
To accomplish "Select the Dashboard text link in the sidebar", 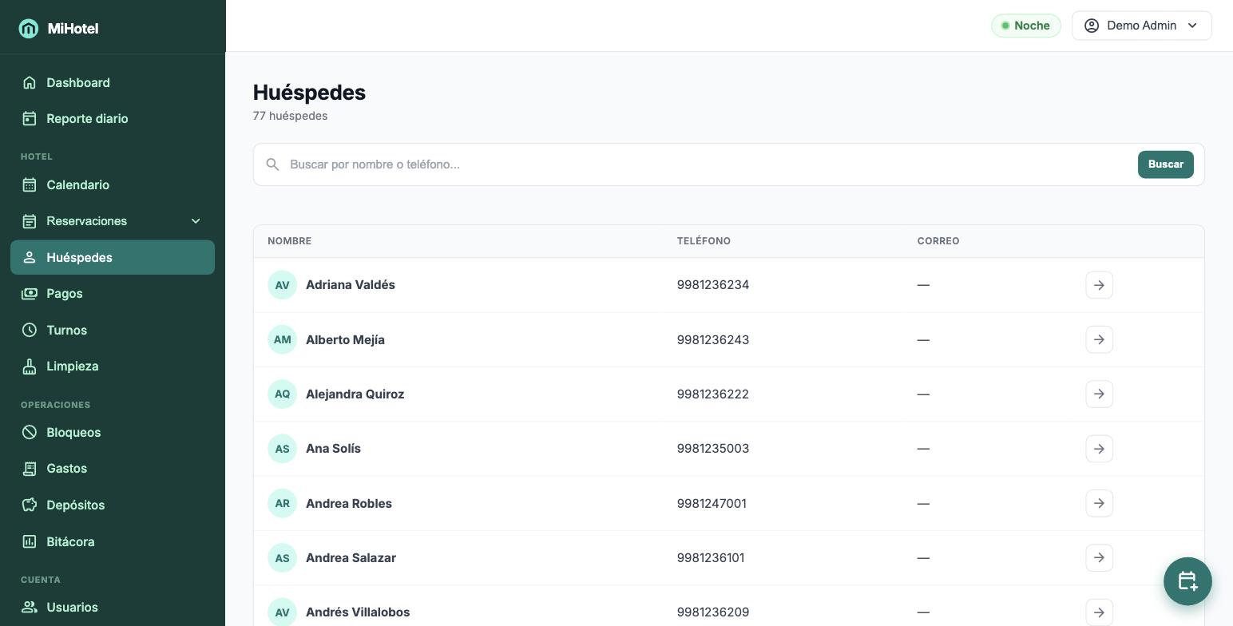I will pos(78,82).
